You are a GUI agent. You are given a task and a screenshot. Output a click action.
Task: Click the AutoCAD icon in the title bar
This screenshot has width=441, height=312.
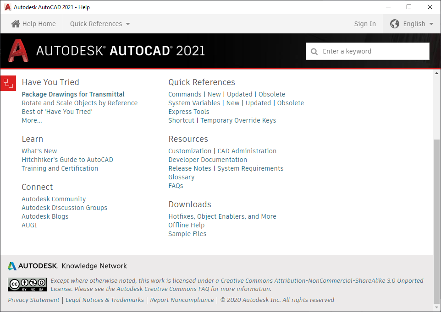(x=8, y=7)
